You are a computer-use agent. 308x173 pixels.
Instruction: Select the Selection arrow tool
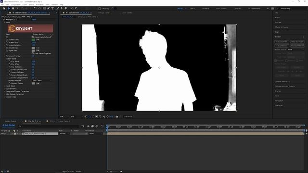click(9, 9)
